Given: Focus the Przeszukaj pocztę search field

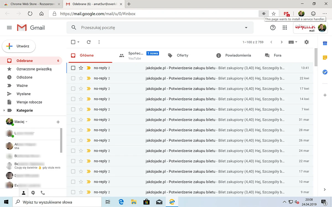Looking at the screenshot, I should click(160, 28).
